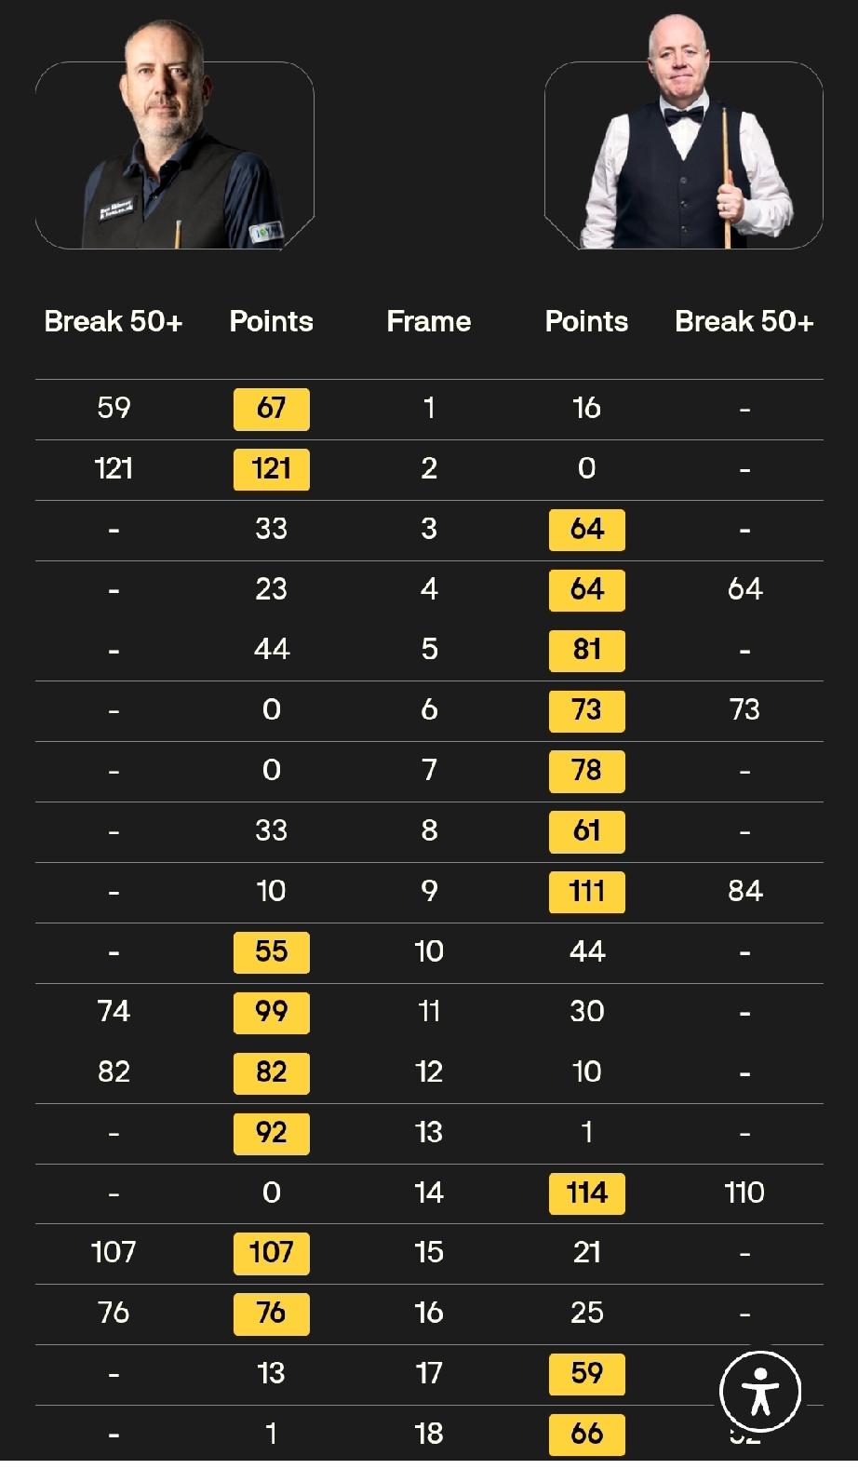Click the 84 break value in frame 9
The width and height of the screenshot is (858, 1469).
(x=744, y=892)
